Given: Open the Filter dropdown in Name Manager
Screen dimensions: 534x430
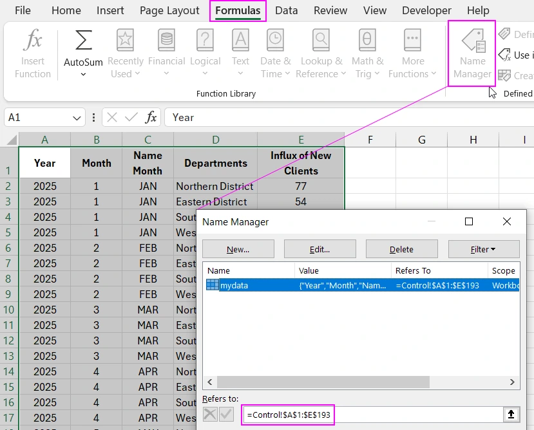Looking at the screenshot, I should point(483,249).
